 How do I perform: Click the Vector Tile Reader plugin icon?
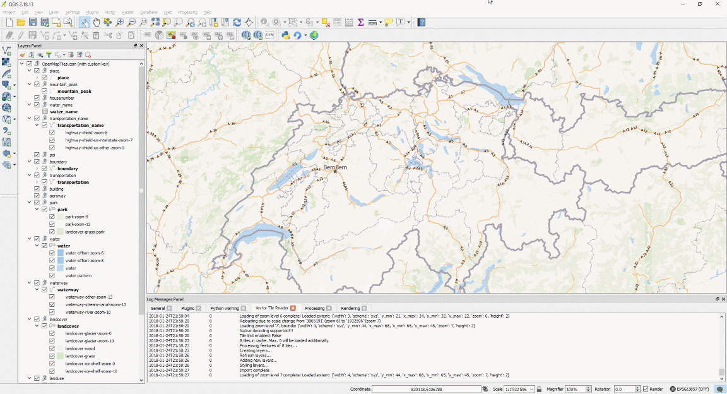[314, 35]
